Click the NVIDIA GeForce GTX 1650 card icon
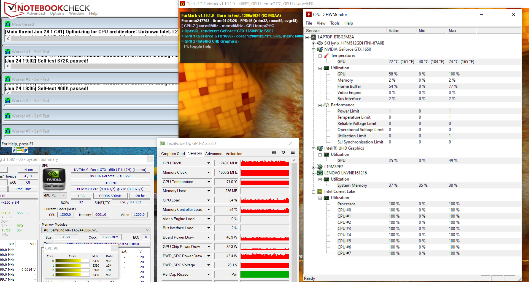 [x=320, y=49]
